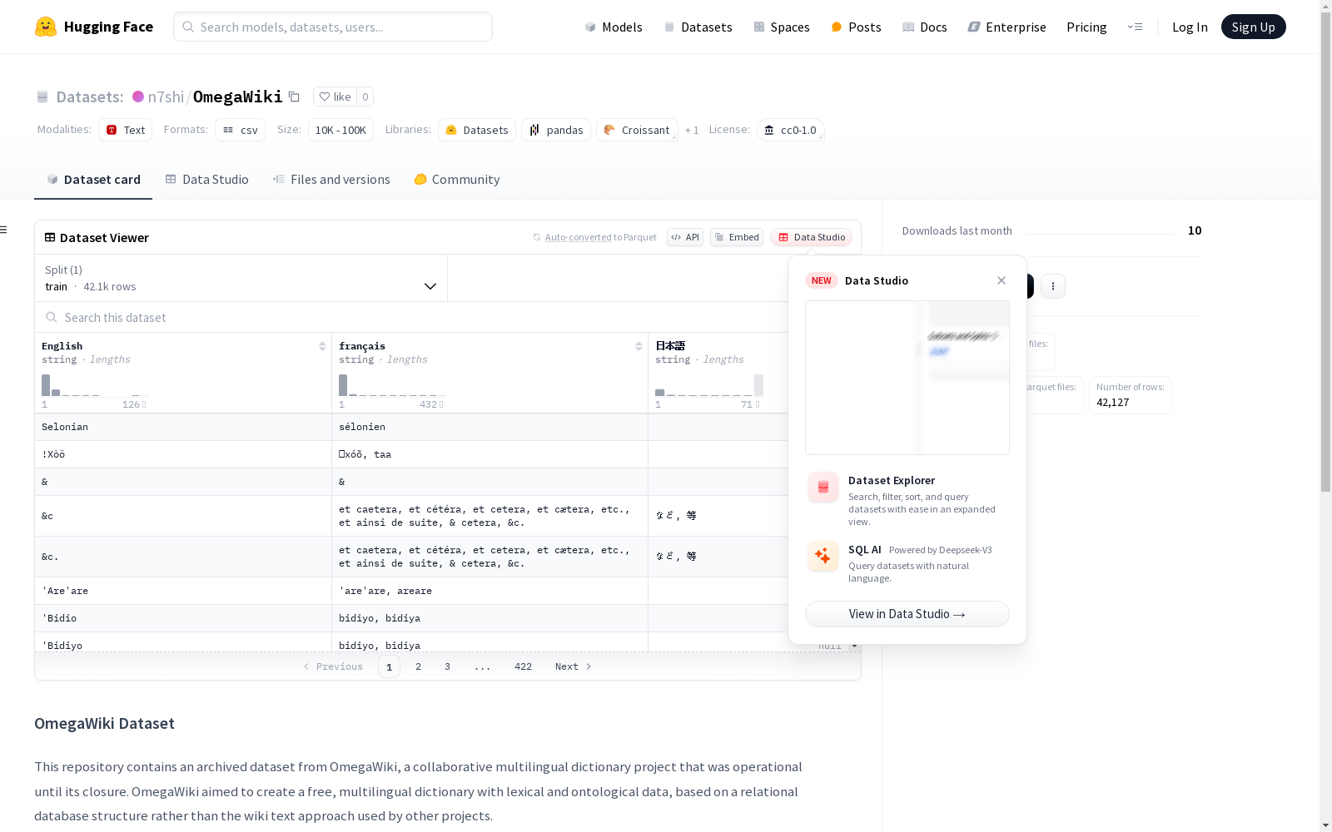Click the pandas library tag

click(x=556, y=130)
